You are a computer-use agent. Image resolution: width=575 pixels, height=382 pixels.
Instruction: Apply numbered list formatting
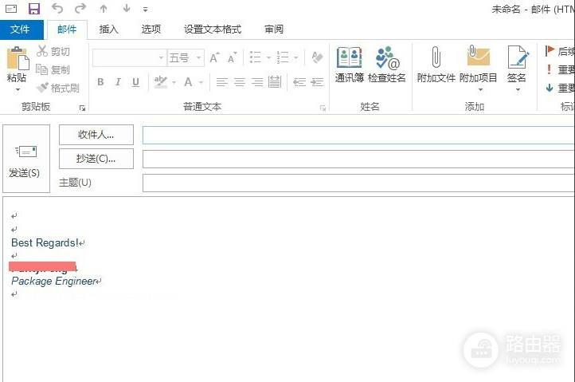tap(283, 57)
